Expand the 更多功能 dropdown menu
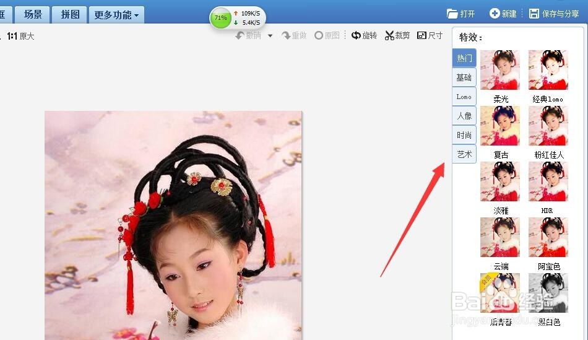The width and height of the screenshot is (588, 340). (x=116, y=15)
